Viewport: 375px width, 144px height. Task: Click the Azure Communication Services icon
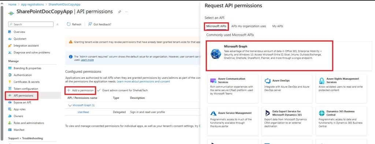[x=214, y=81]
